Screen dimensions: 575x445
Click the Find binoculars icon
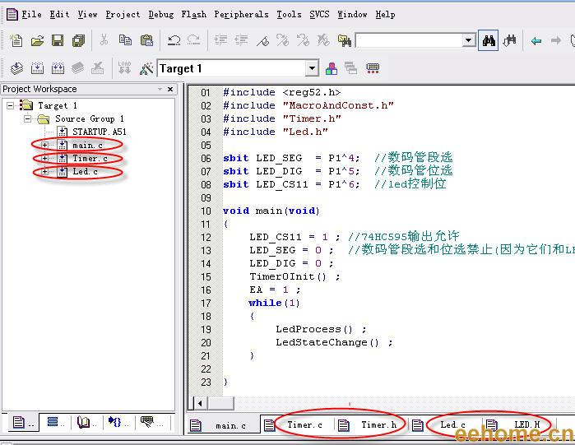tap(489, 40)
